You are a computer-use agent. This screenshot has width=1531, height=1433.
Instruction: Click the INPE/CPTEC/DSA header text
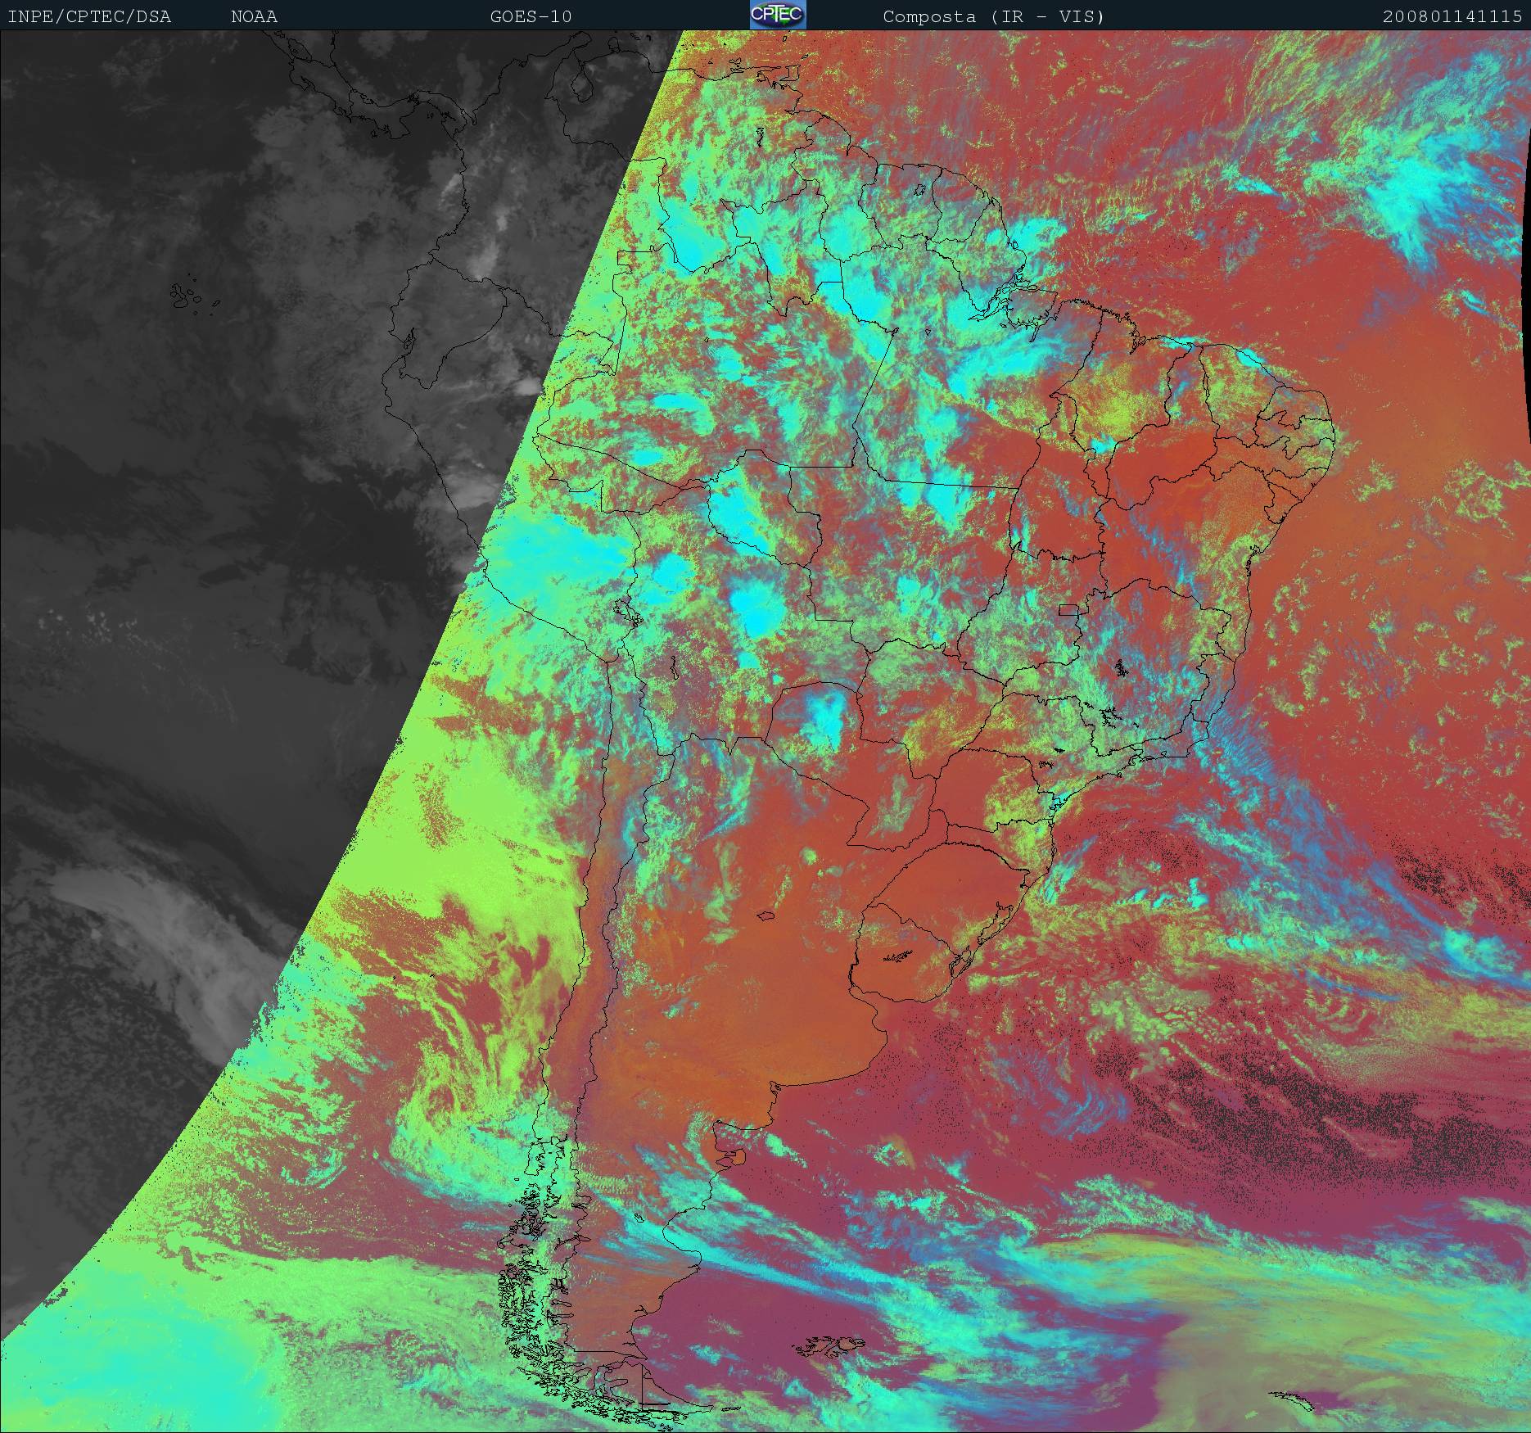tap(89, 16)
